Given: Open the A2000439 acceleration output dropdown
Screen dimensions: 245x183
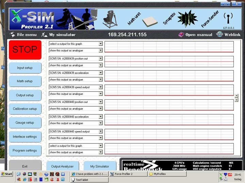Looking at the screenshot, I should 100,73.
